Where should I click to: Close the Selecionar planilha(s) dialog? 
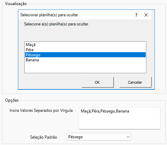click(146, 15)
